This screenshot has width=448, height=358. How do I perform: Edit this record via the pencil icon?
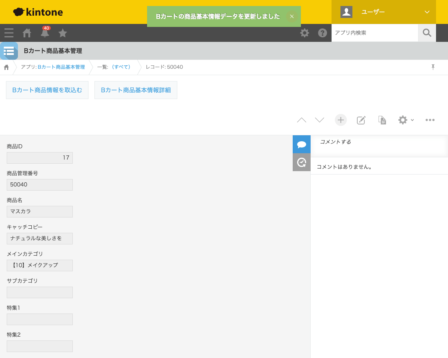pyautogui.click(x=361, y=120)
